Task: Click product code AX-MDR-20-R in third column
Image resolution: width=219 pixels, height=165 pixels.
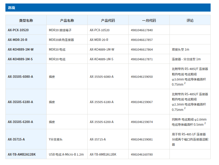Action: point(99,40)
